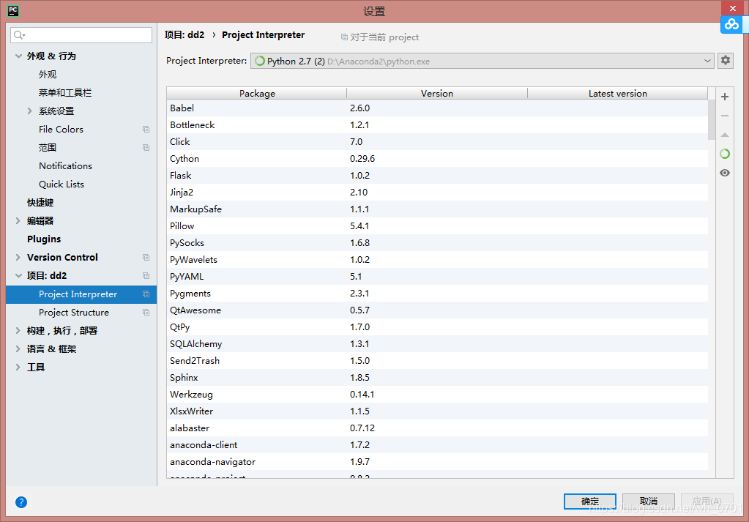Select the Babel package row
Image resolution: width=749 pixels, height=522 pixels.
pyautogui.click(x=437, y=108)
